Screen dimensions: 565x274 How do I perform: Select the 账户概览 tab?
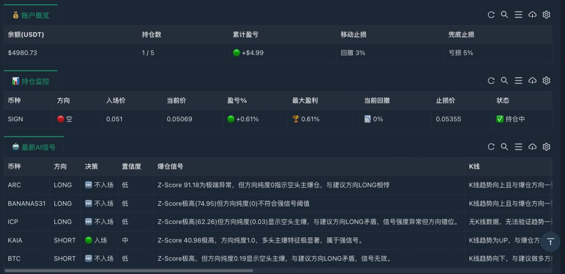click(31, 15)
